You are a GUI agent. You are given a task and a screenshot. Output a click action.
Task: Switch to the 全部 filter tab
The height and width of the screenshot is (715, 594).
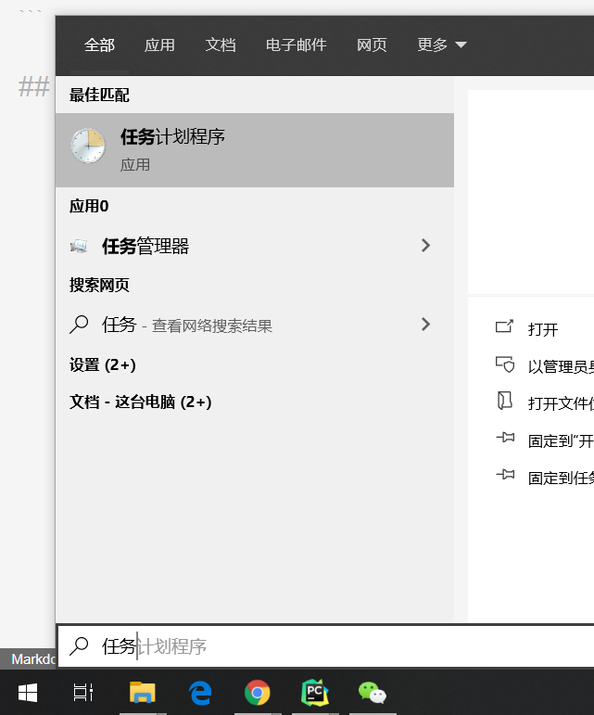pyautogui.click(x=99, y=45)
